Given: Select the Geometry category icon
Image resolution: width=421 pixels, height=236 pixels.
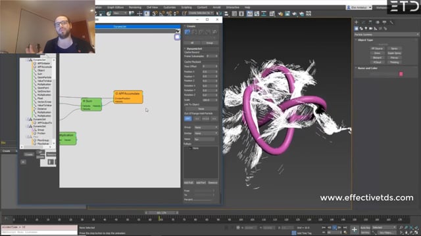Looking at the screenshot, I should click(357, 28).
